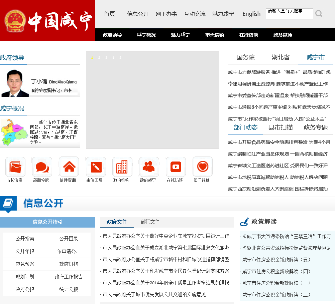Image resolution: width=335 pixels, height=304 pixels.
Task: Open the 部门预算 heart icon
Action: [x=203, y=167]
